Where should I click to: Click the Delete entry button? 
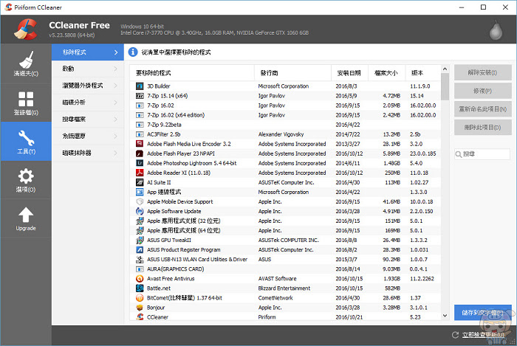(x=483, y=127)
